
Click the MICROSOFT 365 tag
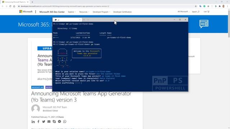coord(37,87)
